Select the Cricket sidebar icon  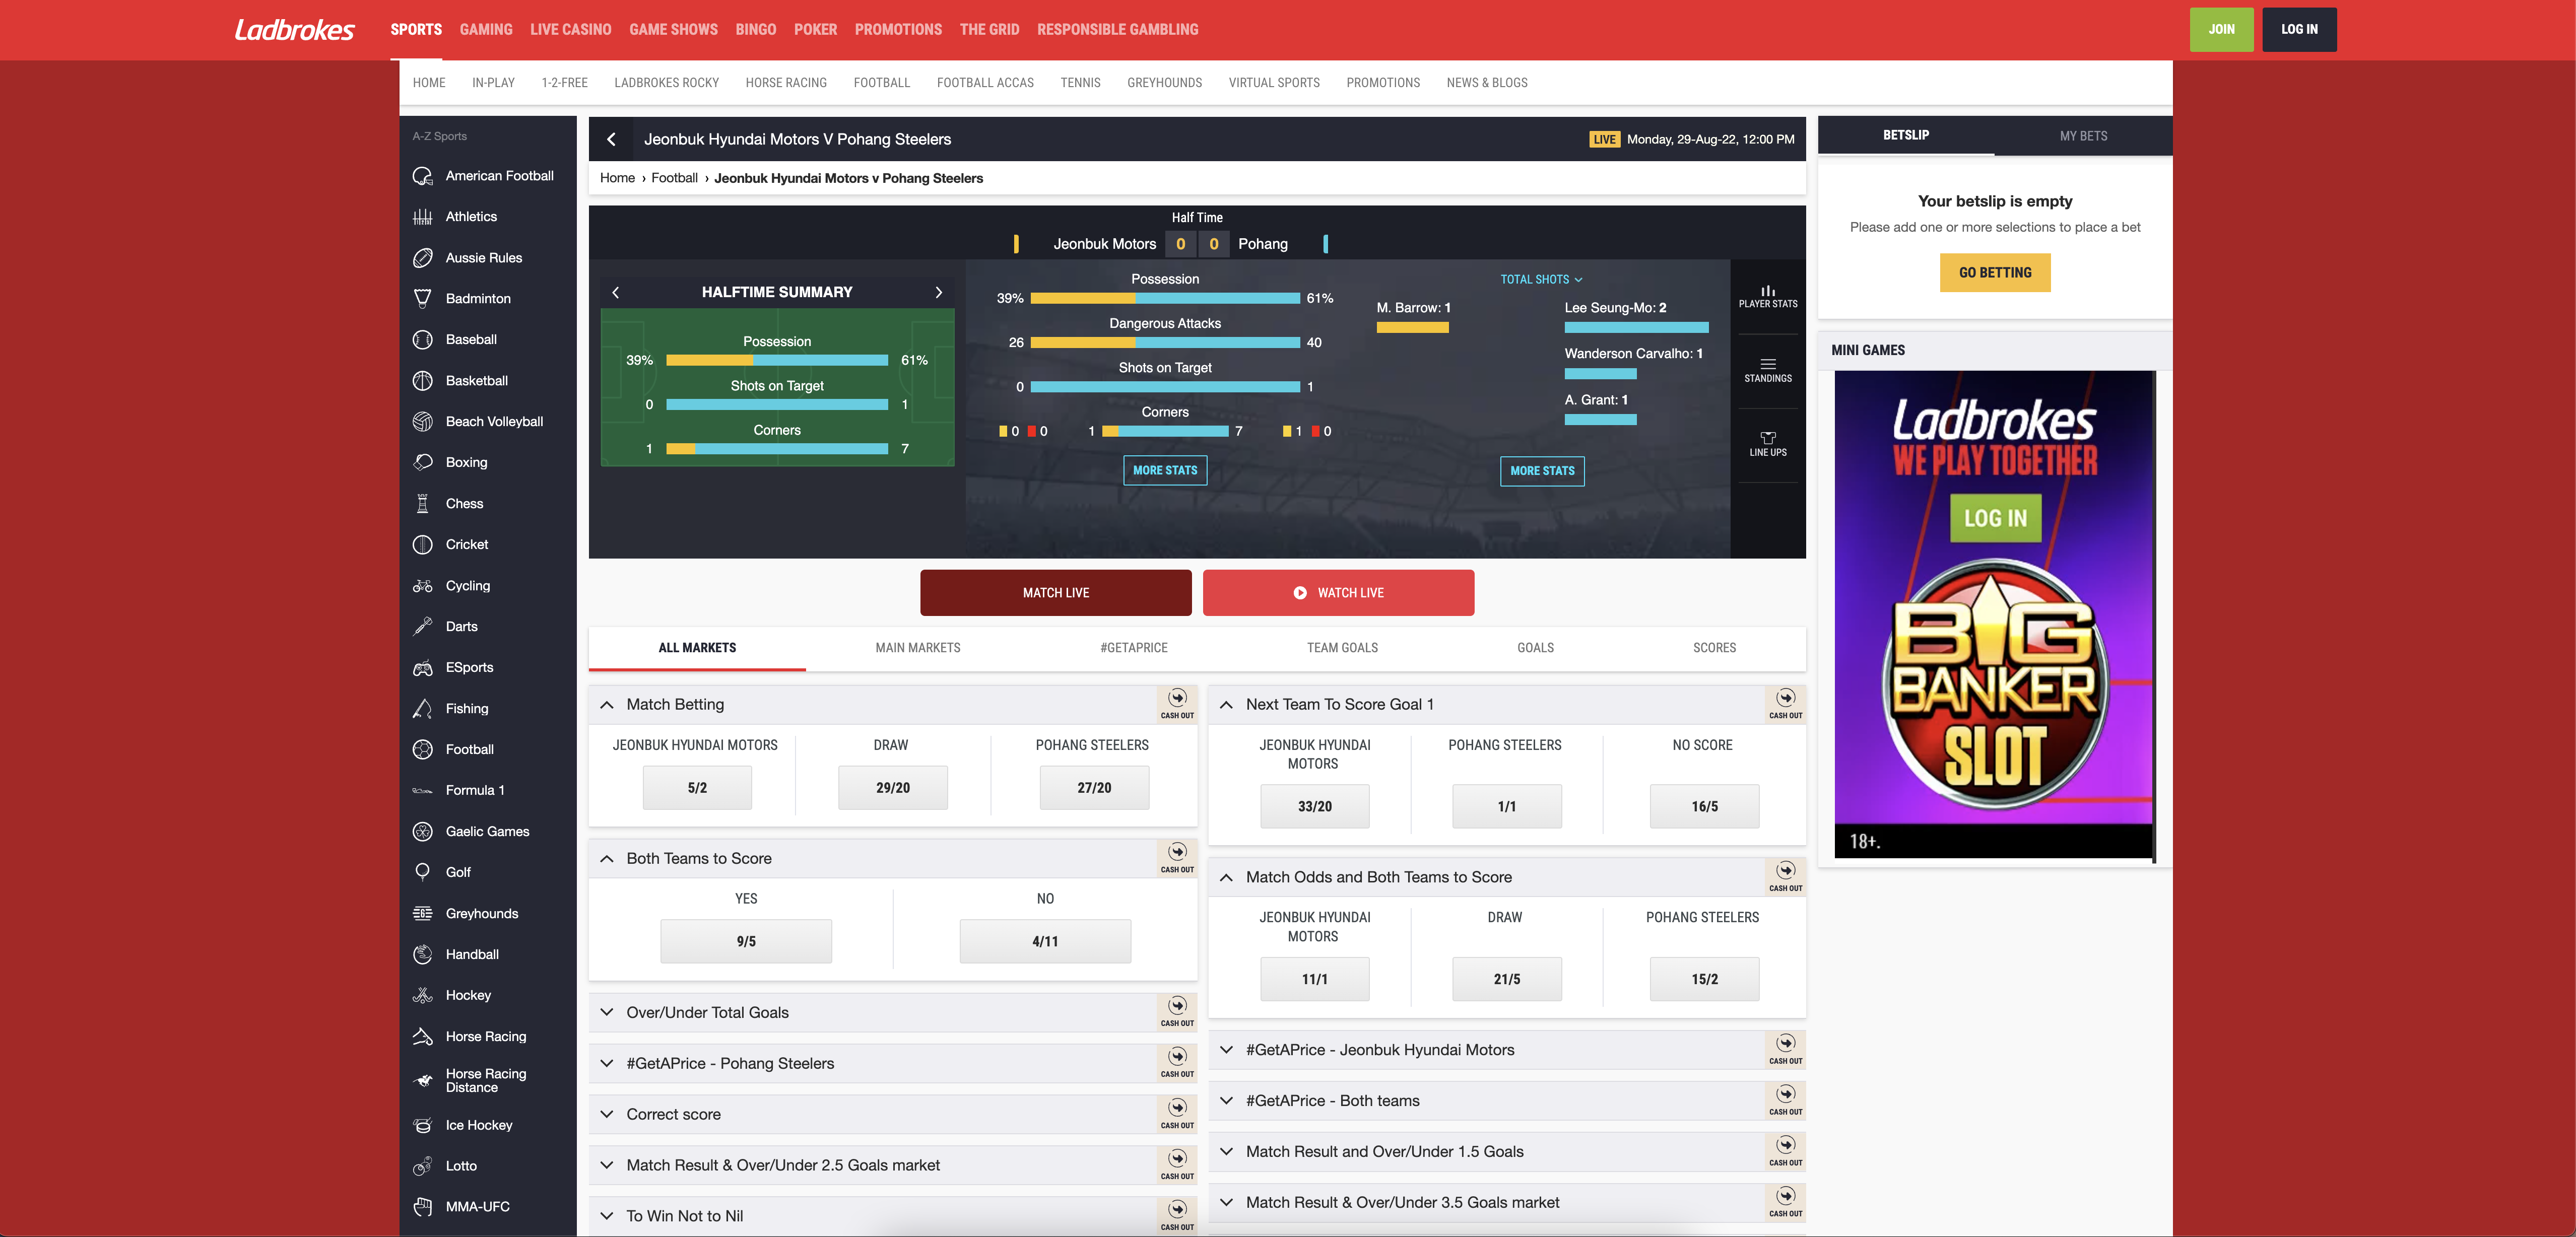[x=423, y=545]
